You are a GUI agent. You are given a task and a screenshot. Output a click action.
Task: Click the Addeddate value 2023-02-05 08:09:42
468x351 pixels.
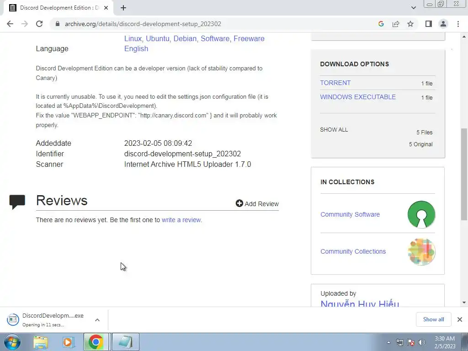[158, 143]
